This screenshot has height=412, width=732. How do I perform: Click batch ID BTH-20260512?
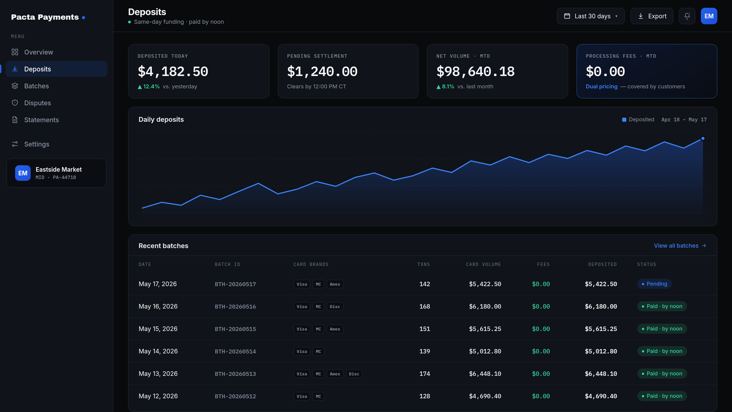click(236, 396)
